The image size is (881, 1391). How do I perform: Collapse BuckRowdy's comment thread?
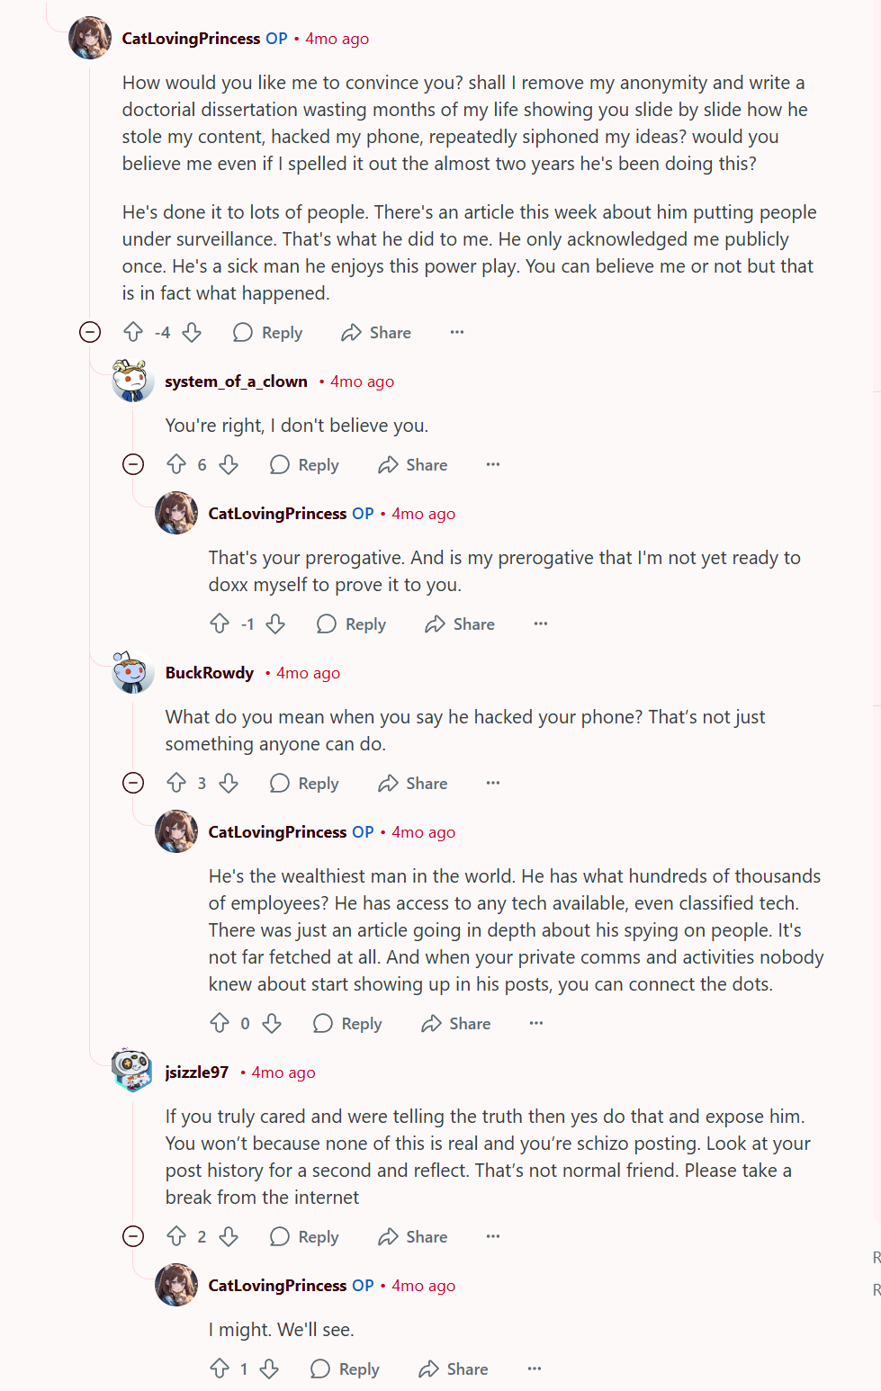click(133, 783)
